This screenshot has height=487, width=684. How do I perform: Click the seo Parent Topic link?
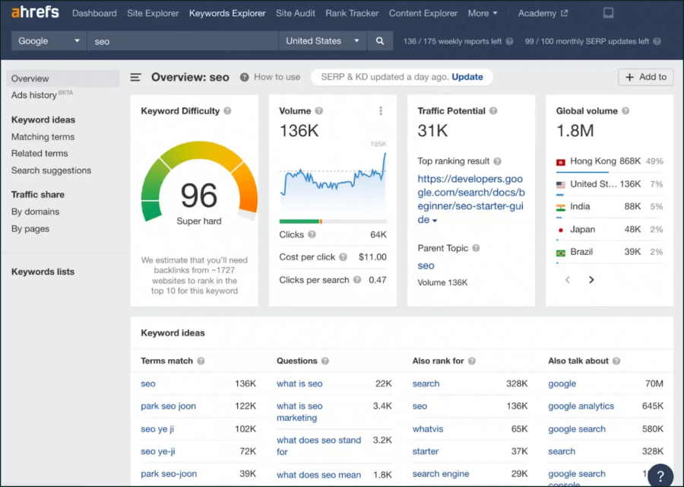coord(426,266)
